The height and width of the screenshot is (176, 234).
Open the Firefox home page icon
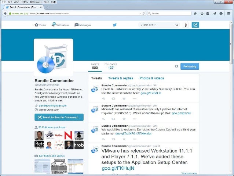pyautogui.click(x=195, y=14)
